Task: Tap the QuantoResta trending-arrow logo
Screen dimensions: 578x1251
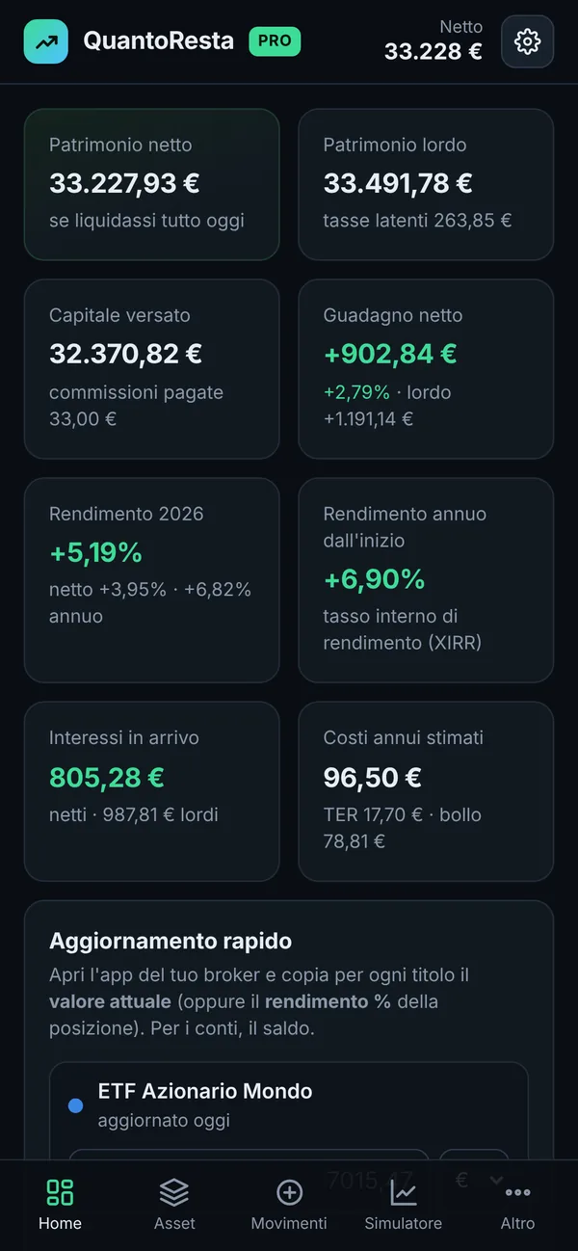Action: tap(46, 41)
